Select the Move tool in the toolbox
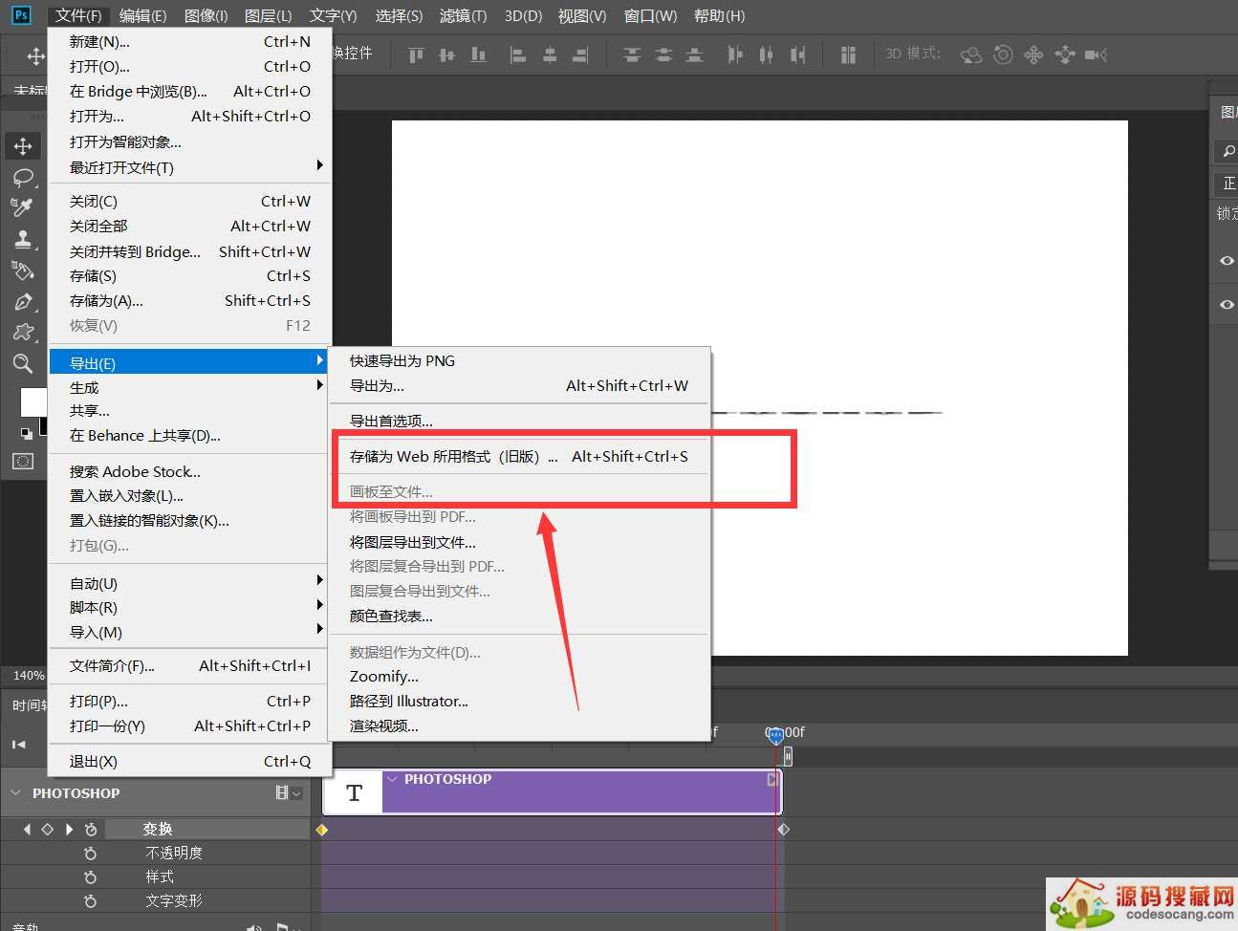The height and width of the screenshot is (931, 1238). pyautogui.click(x=23, y=146)
